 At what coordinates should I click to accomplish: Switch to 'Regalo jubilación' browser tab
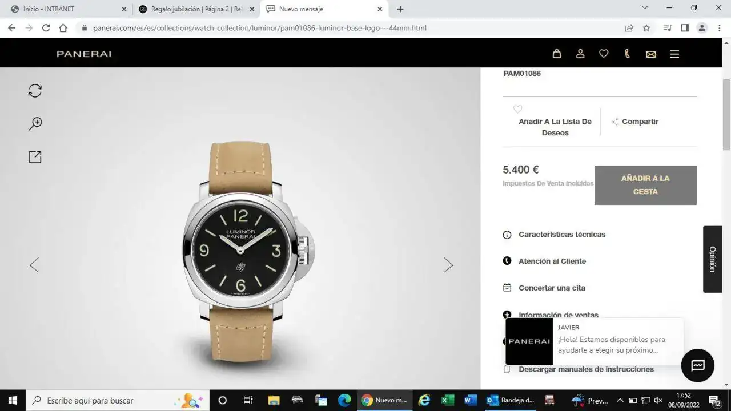194,9
